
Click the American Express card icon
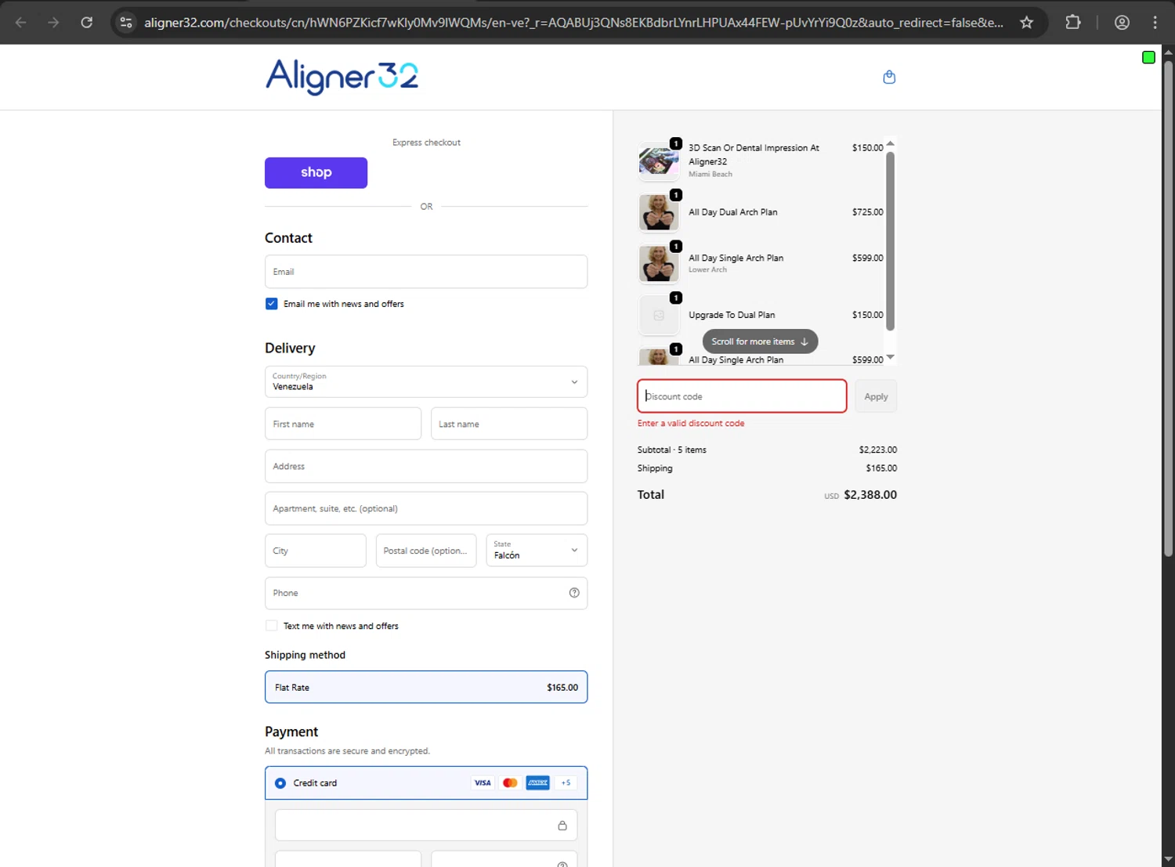pos(537,782)
